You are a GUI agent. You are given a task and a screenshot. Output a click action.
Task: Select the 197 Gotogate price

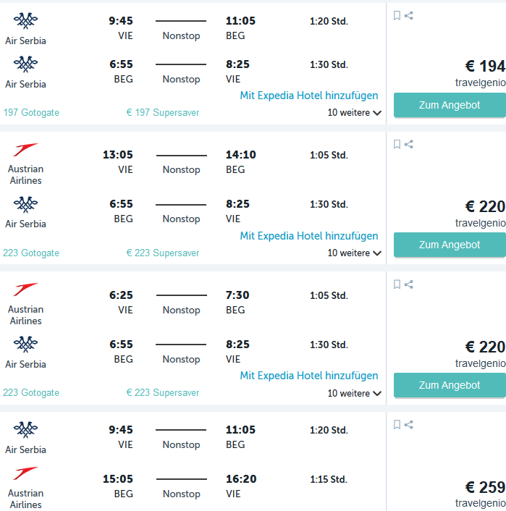coord(31,112)
